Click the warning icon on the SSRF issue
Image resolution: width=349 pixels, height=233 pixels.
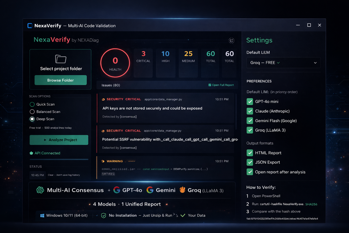(x=103, y=131)
